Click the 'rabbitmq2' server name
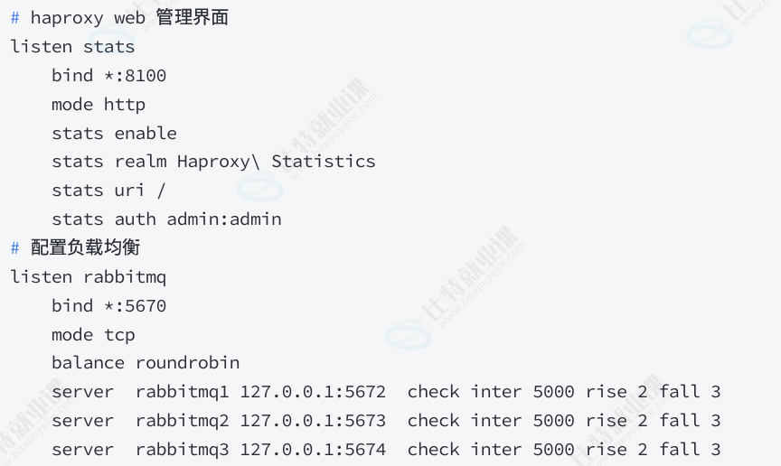 click(183, 421)
